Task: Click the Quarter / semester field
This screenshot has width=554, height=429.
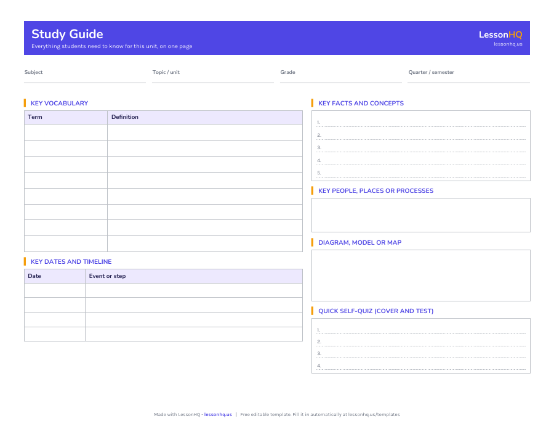Action: tap(469, 75)
